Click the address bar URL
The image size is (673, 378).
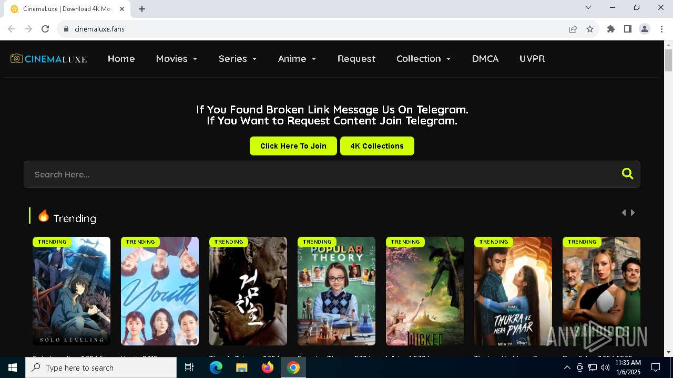point(99,29)
